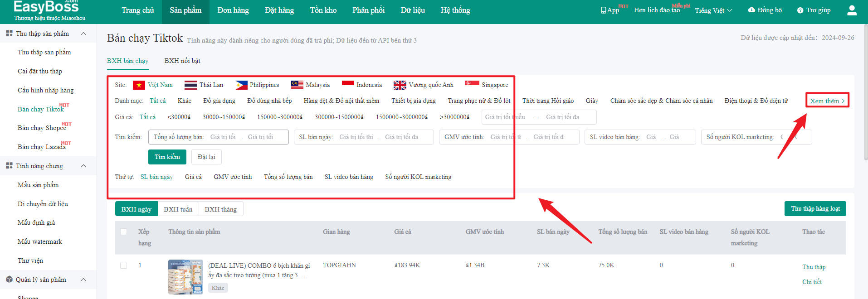Sort by Số người KOL marketing

[418, 177]
